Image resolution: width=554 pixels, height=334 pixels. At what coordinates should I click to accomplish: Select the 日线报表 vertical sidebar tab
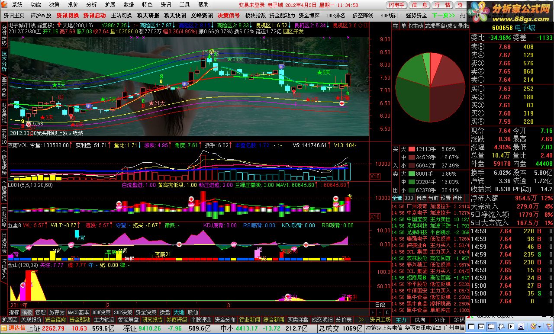(x=4, y=242)
